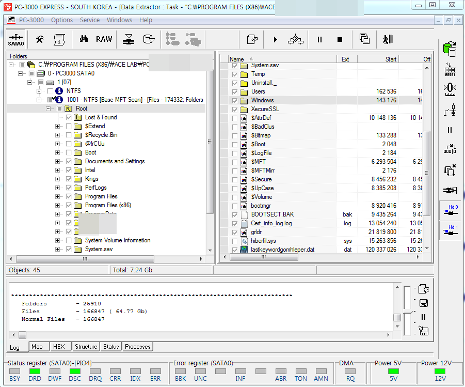The image size is (465, 387).
Task: Open the PC-3000 menu
Action: 31,20
